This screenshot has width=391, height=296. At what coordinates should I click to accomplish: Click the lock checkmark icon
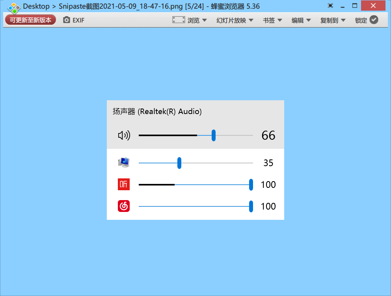[374, 20]
